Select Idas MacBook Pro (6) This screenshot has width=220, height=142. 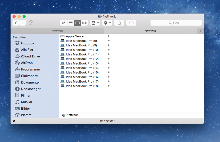(x=85, y=41)
